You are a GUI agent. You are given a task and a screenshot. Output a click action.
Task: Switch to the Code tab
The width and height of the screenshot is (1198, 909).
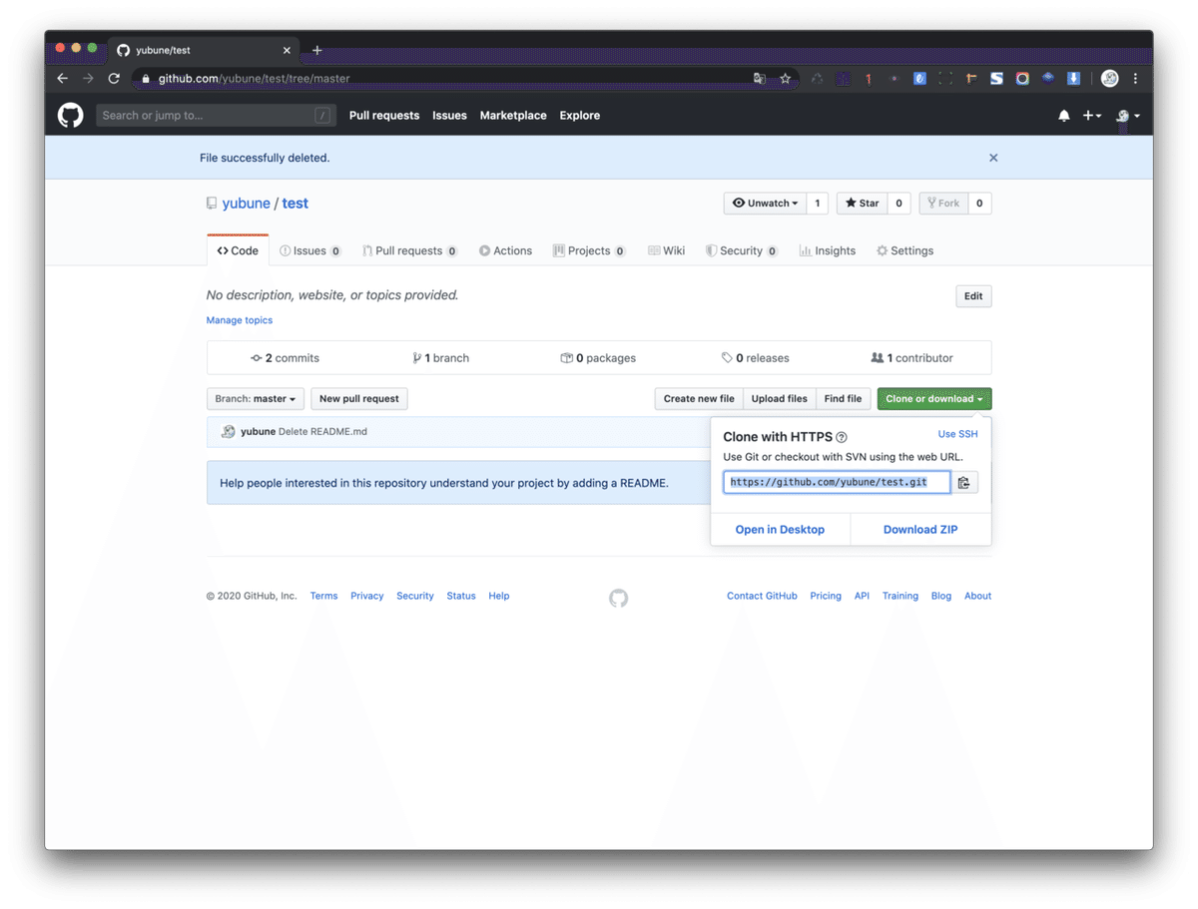(238, 251)
